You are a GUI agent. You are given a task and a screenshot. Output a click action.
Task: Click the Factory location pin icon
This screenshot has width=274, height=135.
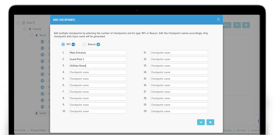[30, 29]
